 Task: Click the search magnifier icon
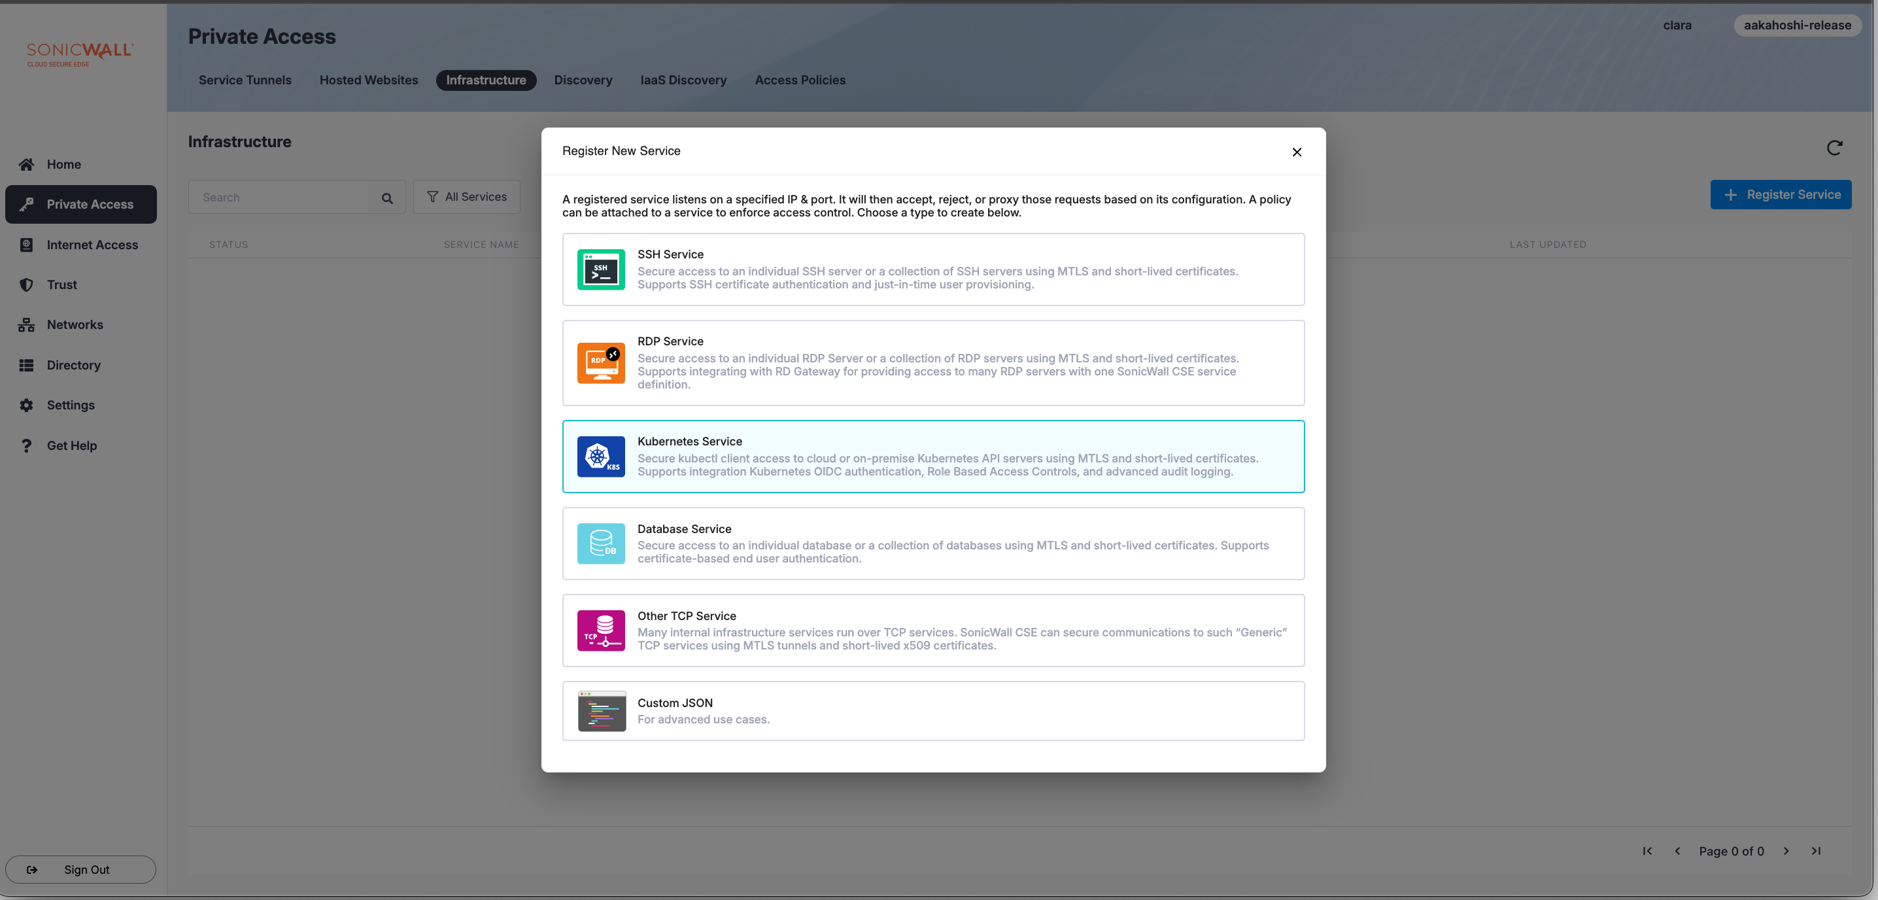click(387, 198)
